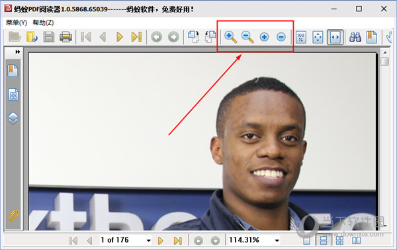This screenshot has height=250, width=397.
Task: Go to next page in top toolbar
Action: click(120, 37)
